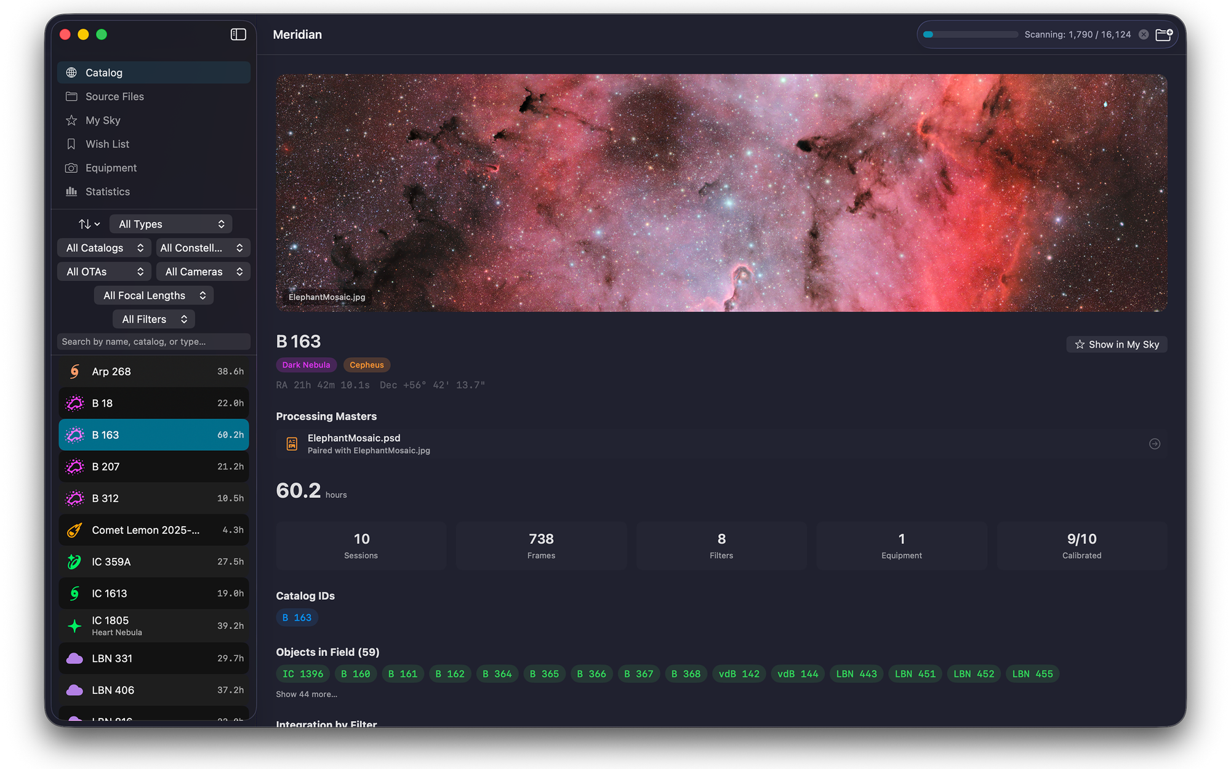This screenshot has height=769, width=1231.
Task: Open the All OTAs dropdown
Action: (105, 272)
